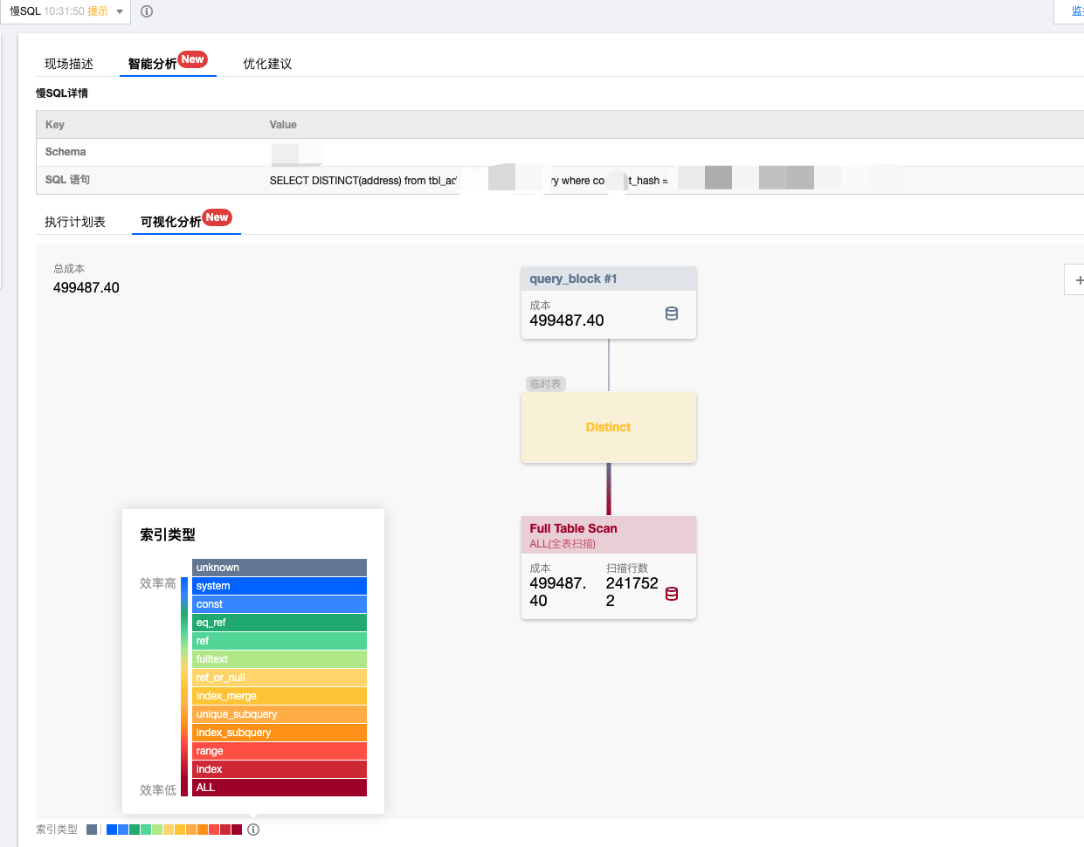Click the info icon beside the 慢SQL dropdown
1084x847 pixels.
pos(147,11)
